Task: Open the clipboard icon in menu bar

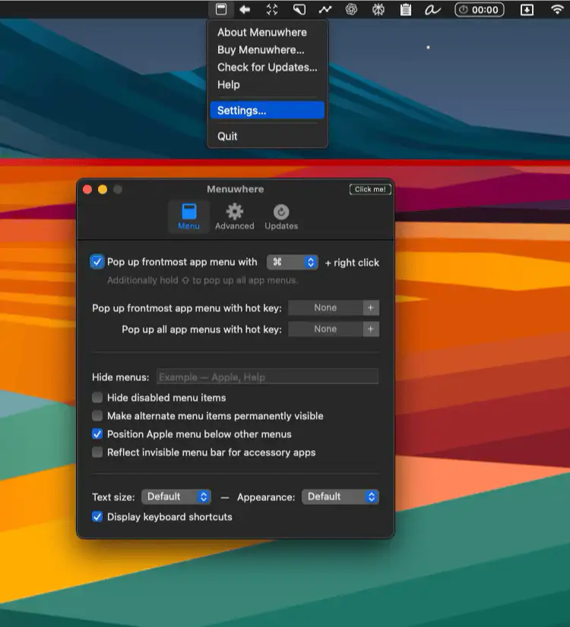Action: 406,9
